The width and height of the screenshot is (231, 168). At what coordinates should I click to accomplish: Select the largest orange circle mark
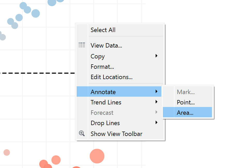coord(97,156)
